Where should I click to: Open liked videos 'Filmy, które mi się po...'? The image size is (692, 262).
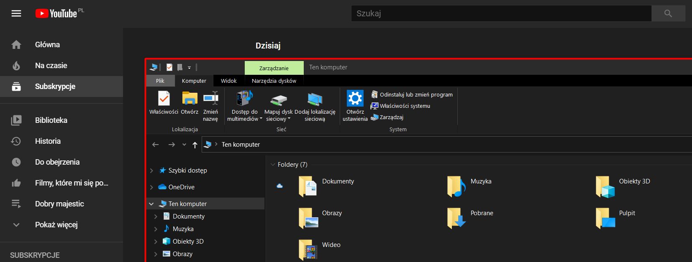(x=62, y=183)
